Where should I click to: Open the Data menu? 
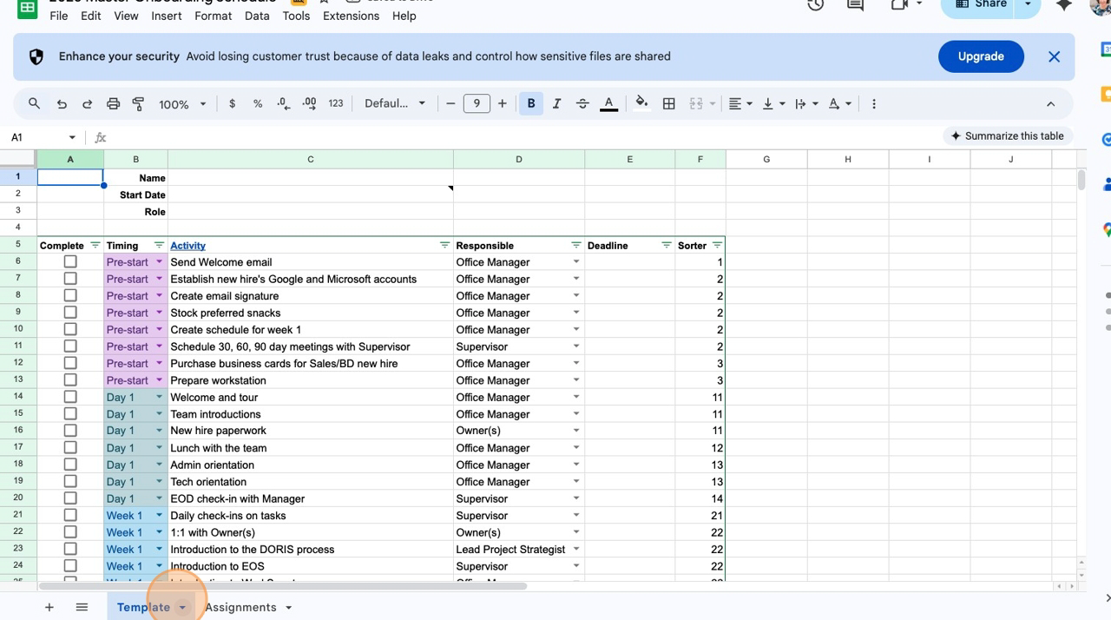pyautogui.click(x=257, y=16)
